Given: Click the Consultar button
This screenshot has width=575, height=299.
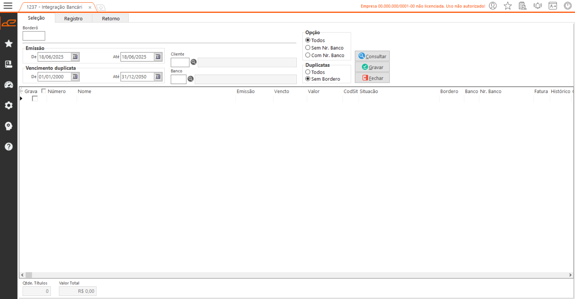Looking at the screenshot, I should click(372, 56).
